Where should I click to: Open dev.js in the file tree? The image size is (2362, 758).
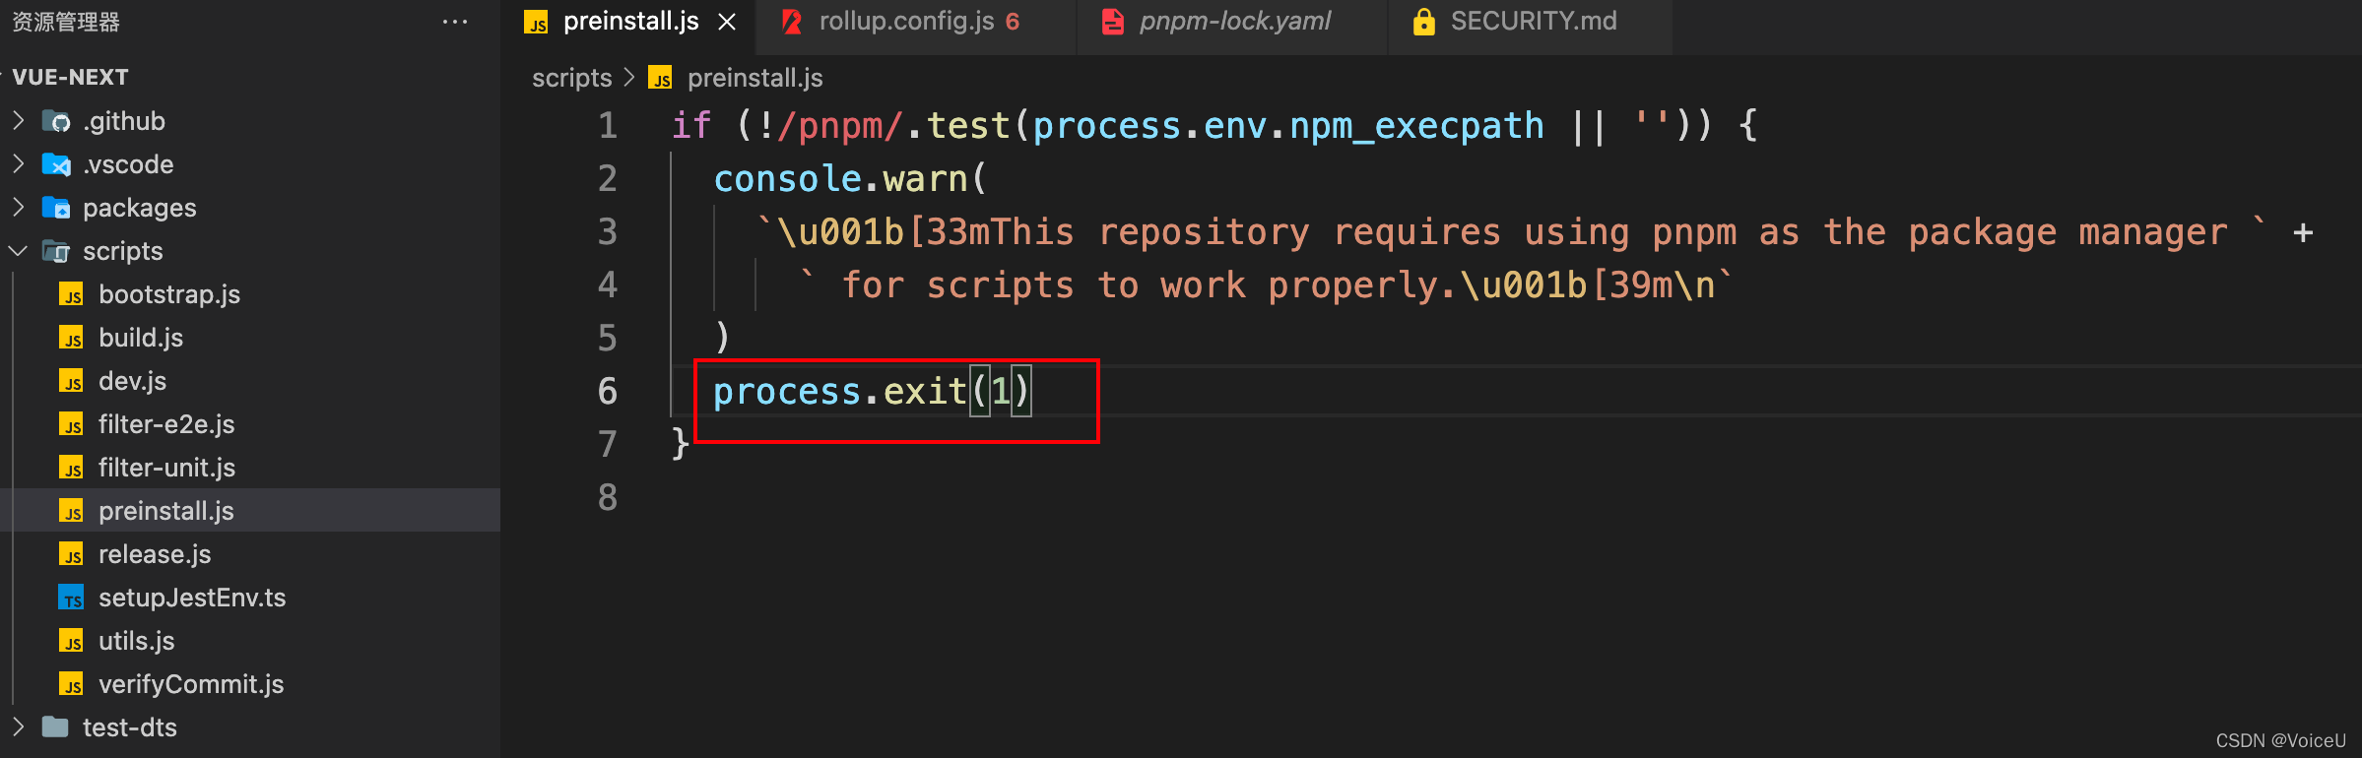[132, 381]
